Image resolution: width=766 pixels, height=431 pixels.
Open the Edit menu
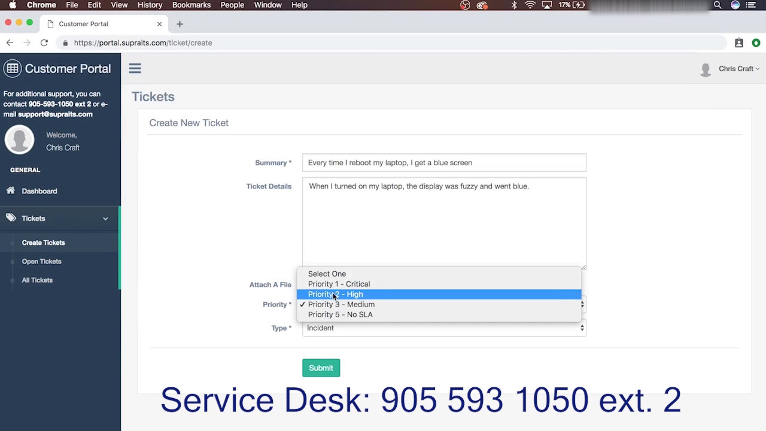tap(95, 5)
